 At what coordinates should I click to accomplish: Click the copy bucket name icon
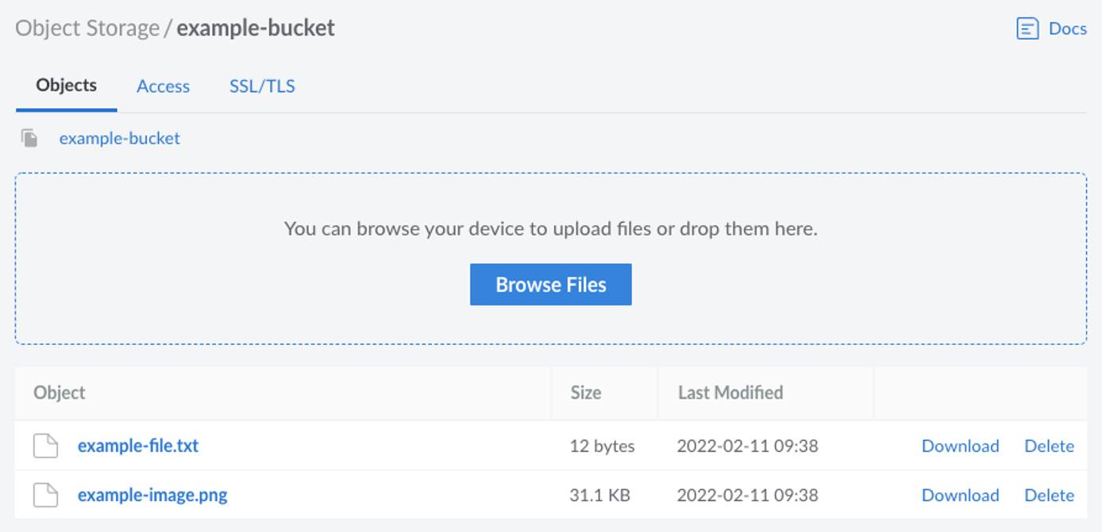pos(29,138)
